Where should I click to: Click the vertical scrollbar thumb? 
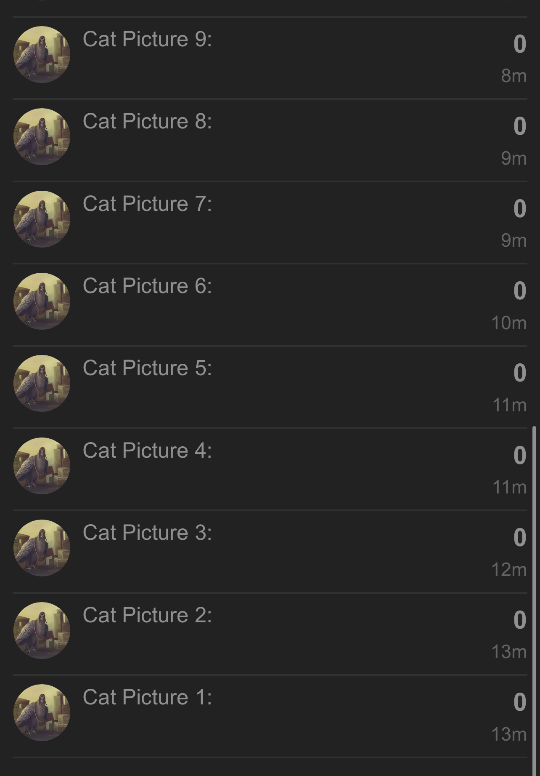535,601
